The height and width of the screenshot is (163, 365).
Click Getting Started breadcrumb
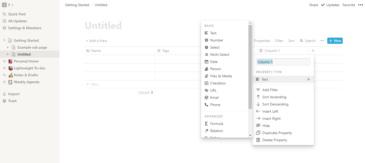point(77,5)
